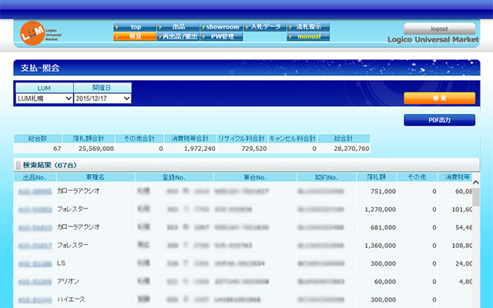
Task: Click the 契約No. column header
Action: coord(327,177)
